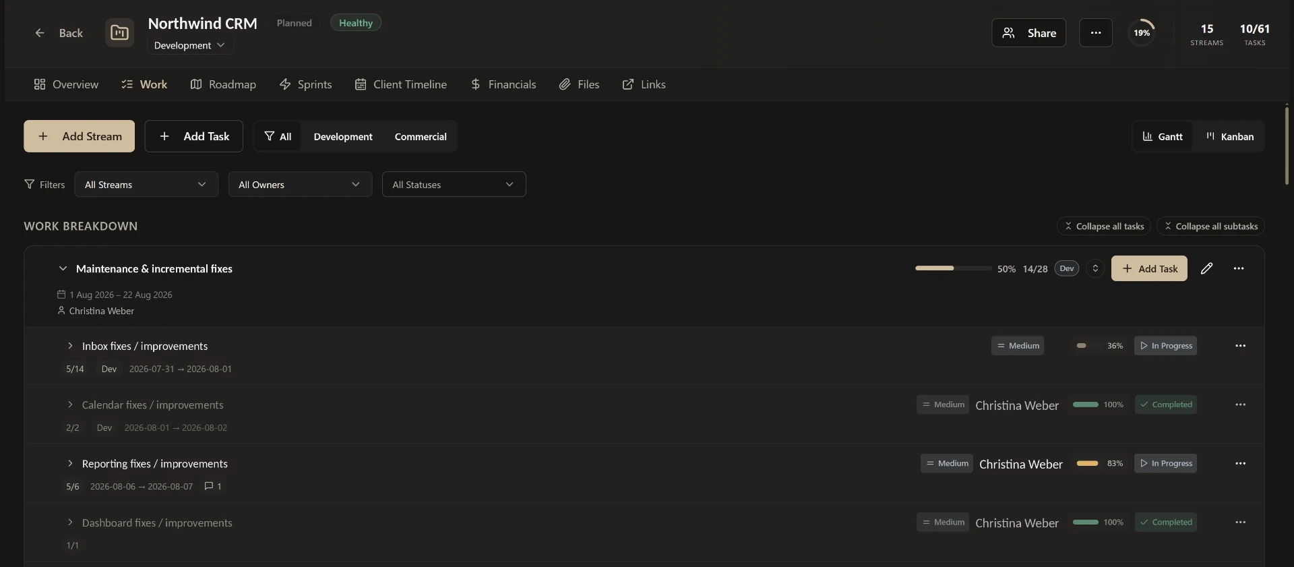Click the Planned status label
The image size is (1294, 567).
point(295,23)
